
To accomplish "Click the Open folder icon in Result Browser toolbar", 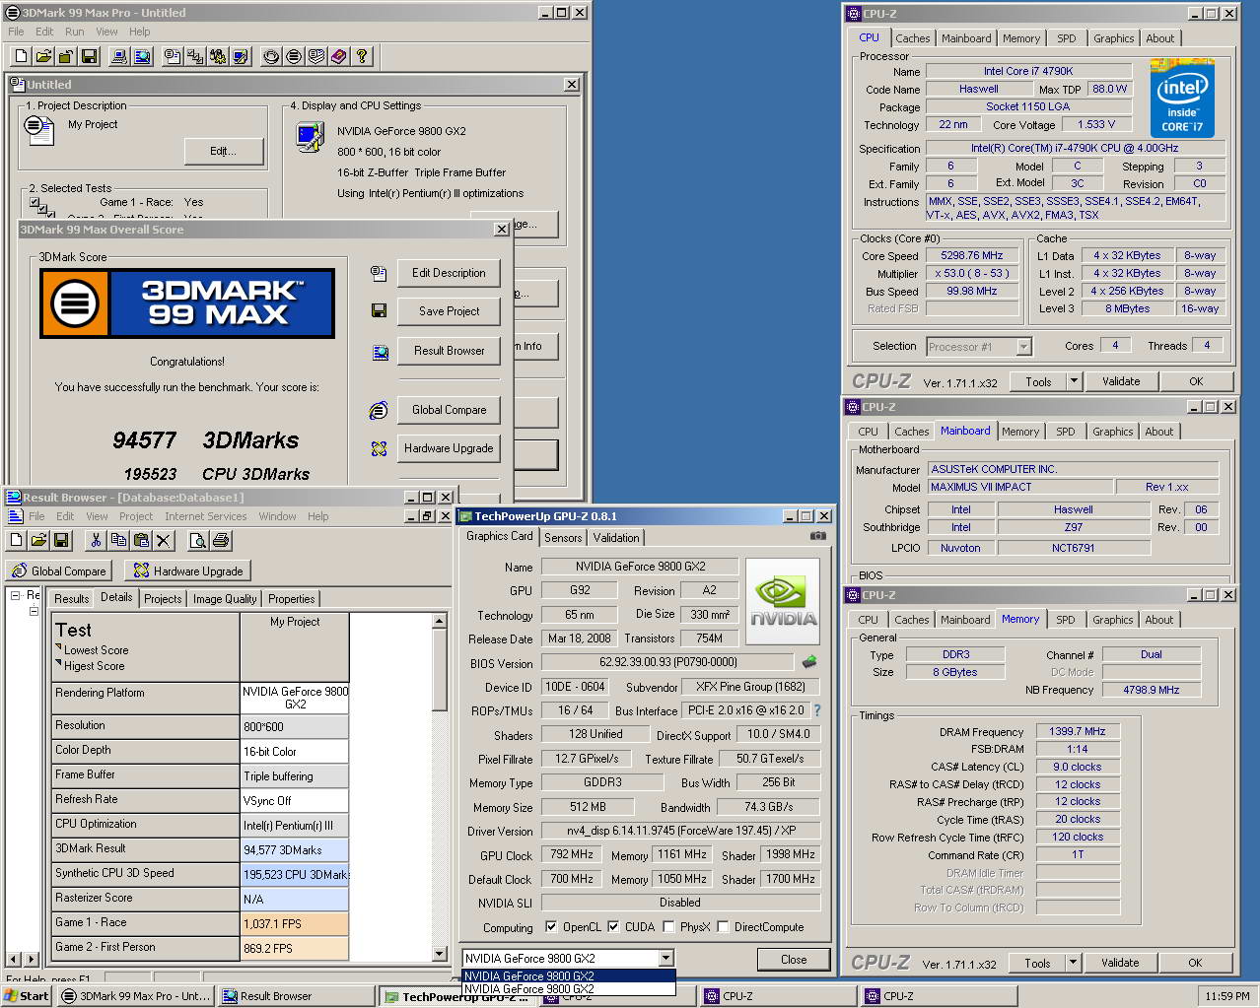I will coord(38,540).
